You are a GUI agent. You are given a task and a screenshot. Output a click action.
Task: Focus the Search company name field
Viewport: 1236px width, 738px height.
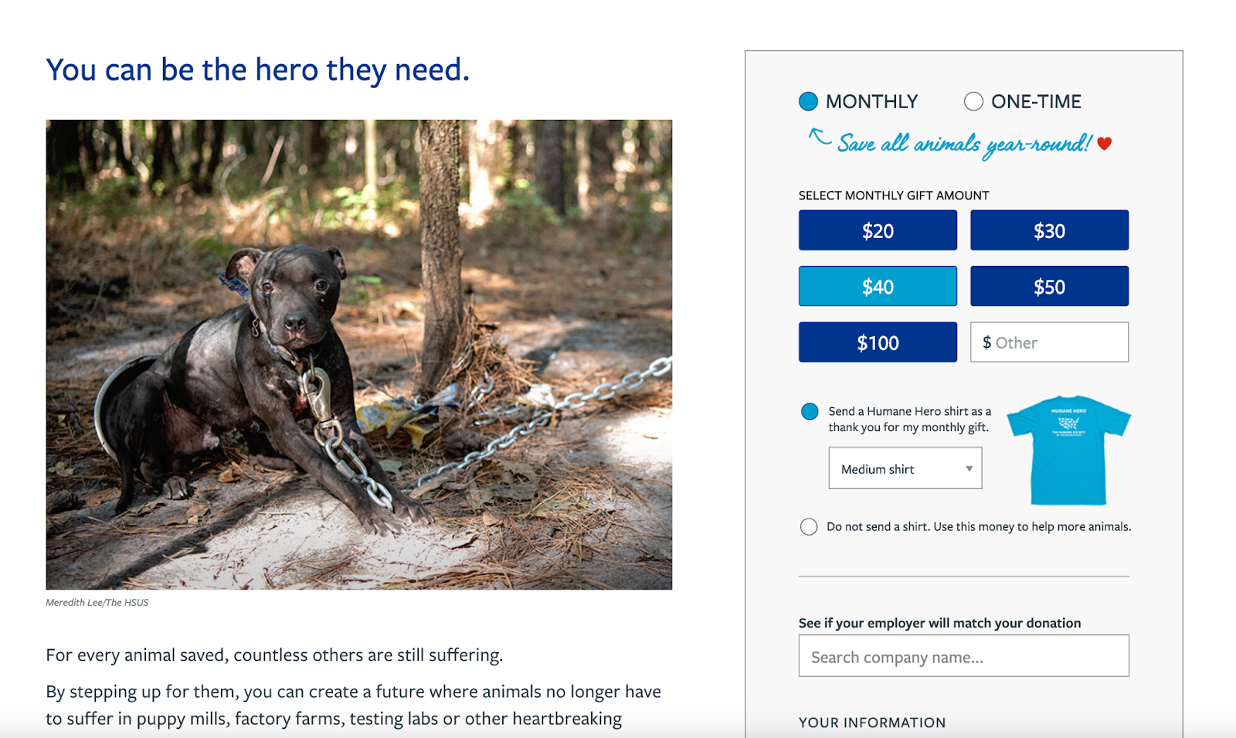963,656
